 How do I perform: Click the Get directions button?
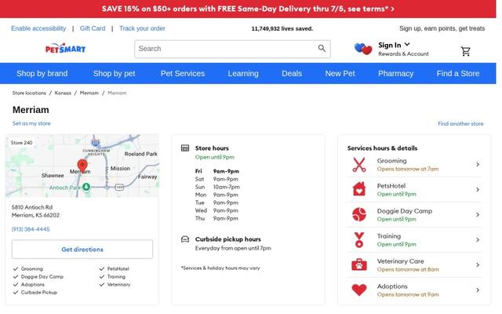point(82,250)
